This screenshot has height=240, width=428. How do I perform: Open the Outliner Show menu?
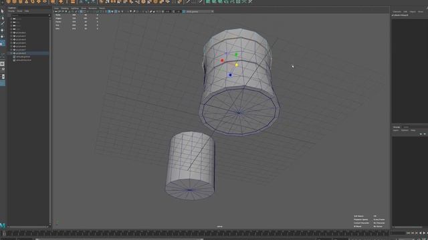19,11
